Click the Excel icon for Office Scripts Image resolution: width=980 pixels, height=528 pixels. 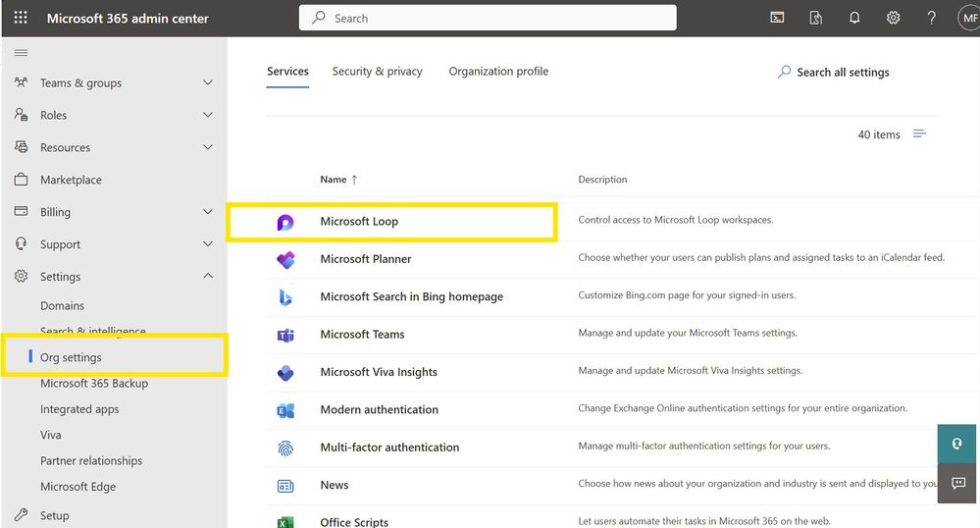pyautogui.click(x=285, y=522)
